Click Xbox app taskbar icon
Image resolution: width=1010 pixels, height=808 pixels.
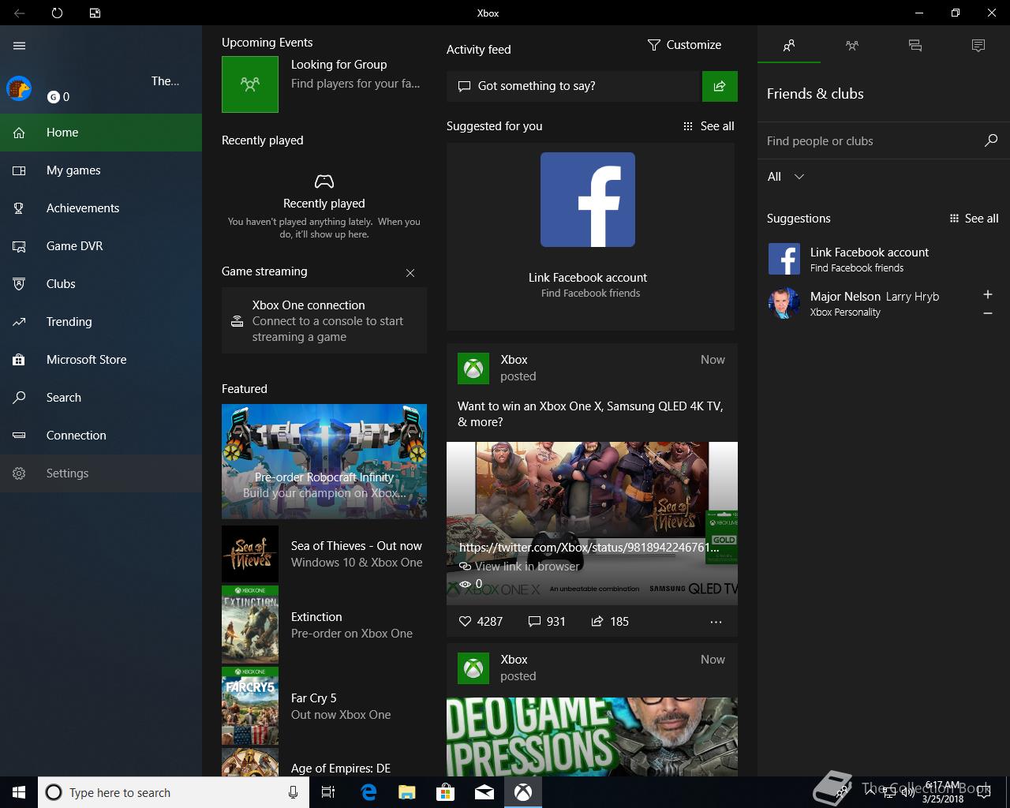523,792
